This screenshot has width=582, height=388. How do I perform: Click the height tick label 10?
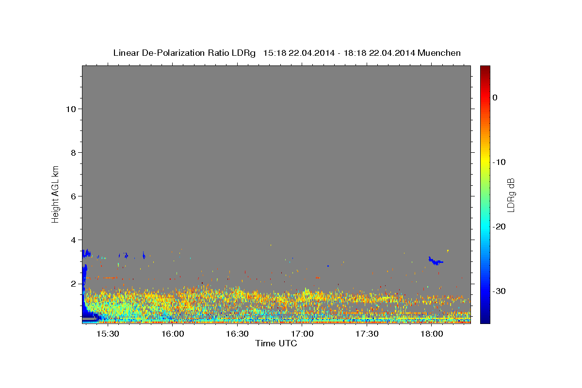tap(71, 109)
